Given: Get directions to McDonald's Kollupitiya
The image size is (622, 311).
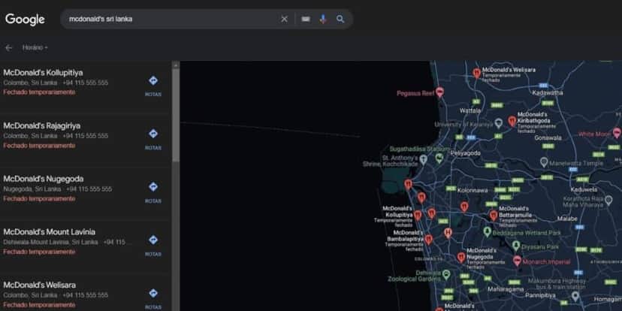Looking at the screenshot, I should [153, 86].
